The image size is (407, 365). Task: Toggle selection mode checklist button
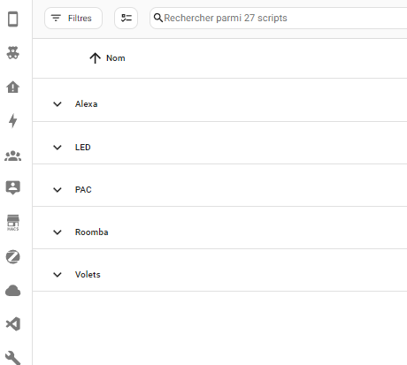pos(126,18)
